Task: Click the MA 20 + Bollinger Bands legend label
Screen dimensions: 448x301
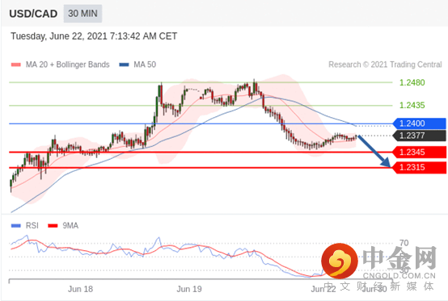Action: click(67, 65)
